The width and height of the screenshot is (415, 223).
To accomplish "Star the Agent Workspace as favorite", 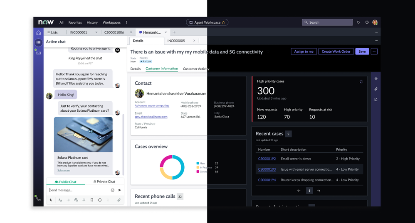I will click(x=224, y=22).
